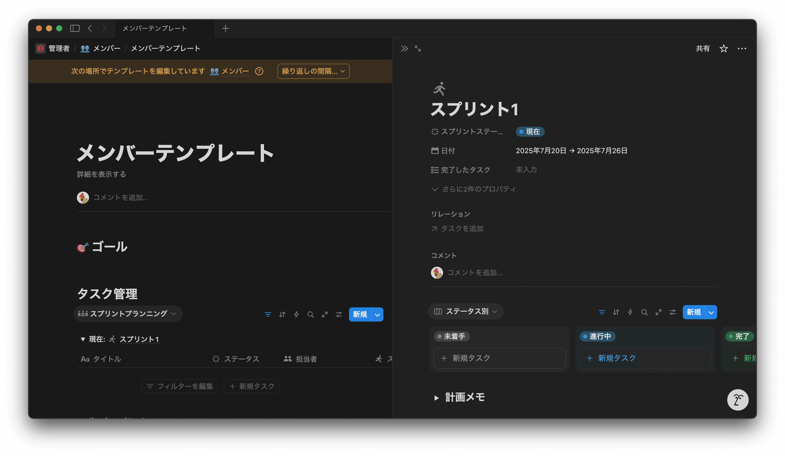Click the 共有 share button

(x=703, y=49)
